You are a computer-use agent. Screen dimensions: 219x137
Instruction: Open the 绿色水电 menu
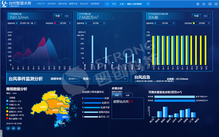[x=62, y=4]
